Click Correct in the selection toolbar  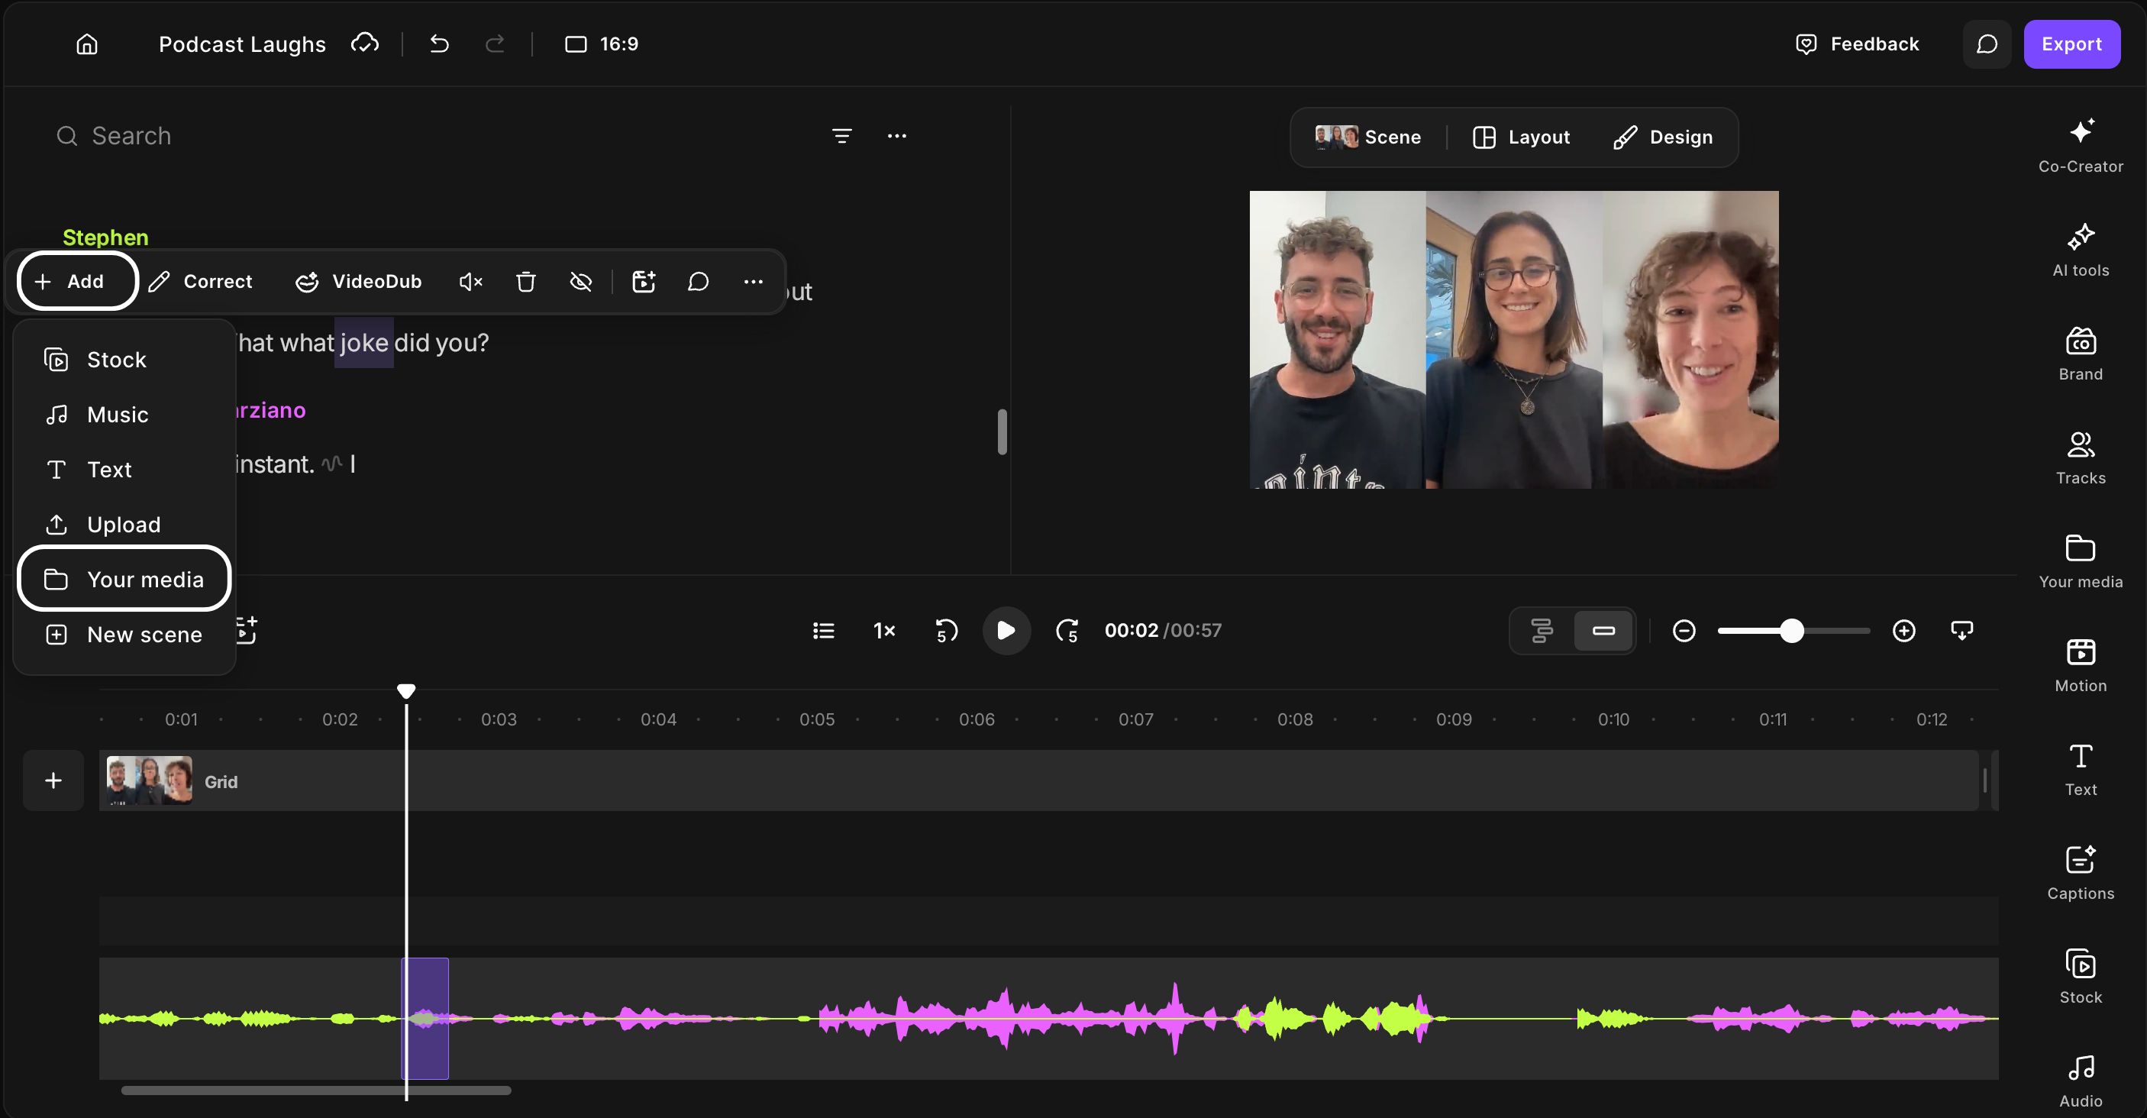click(x=200, y=282)
